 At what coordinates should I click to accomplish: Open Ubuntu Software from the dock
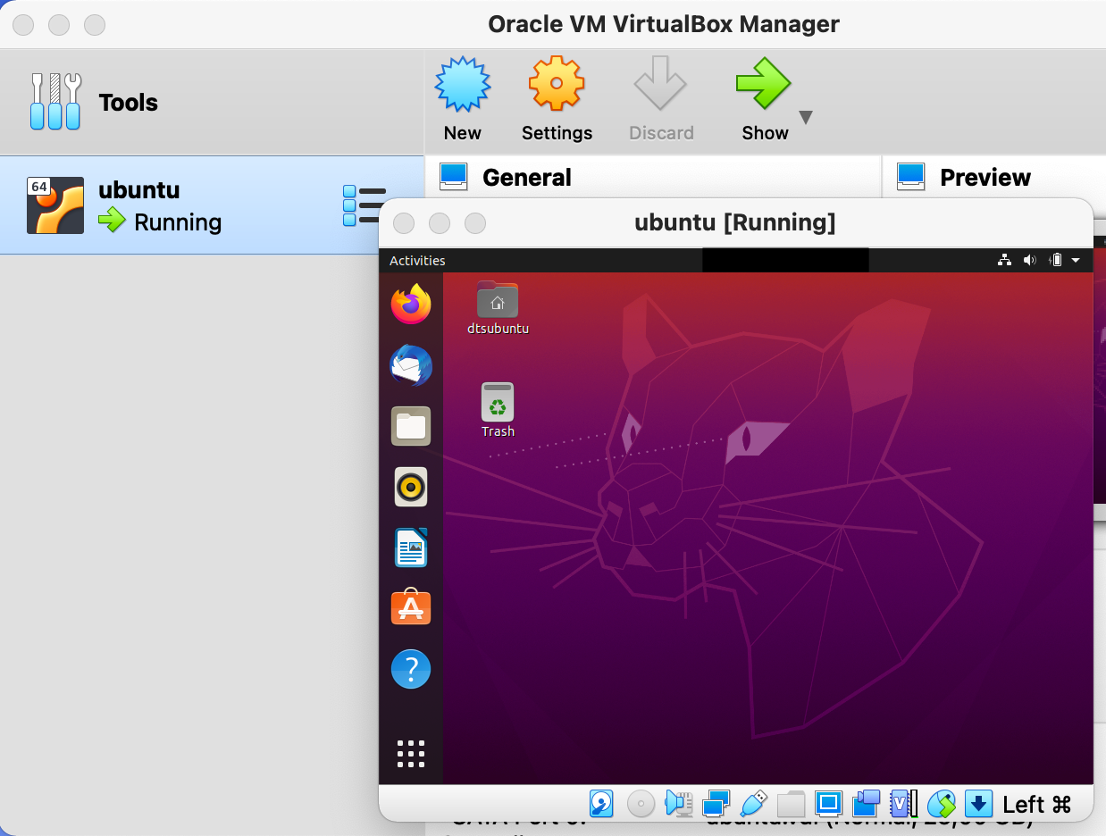pos(410,608)
